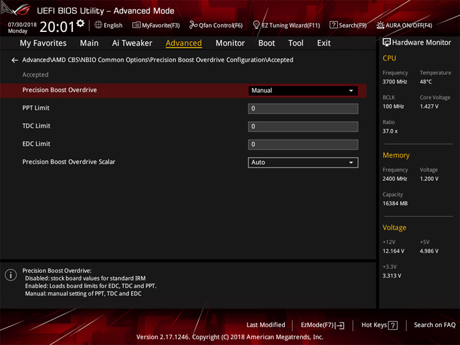Open the Main tab
The height and width of the screenshot is (345, 460).
pyautogui.click(x=89, y=43)
